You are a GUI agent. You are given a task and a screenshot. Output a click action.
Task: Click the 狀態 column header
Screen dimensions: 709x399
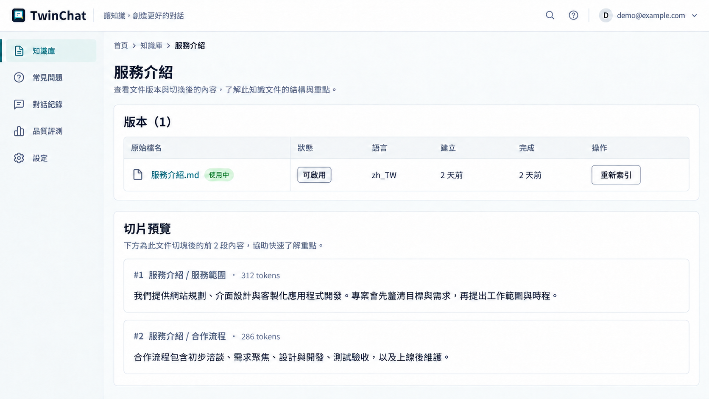coord(305,148)
